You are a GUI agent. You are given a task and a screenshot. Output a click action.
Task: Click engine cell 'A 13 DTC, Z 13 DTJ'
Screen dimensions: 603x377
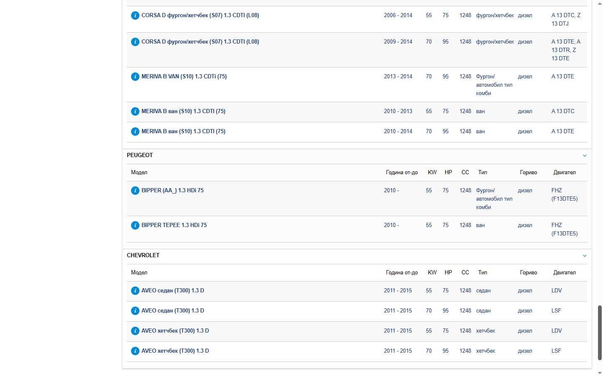coord(566,19)
